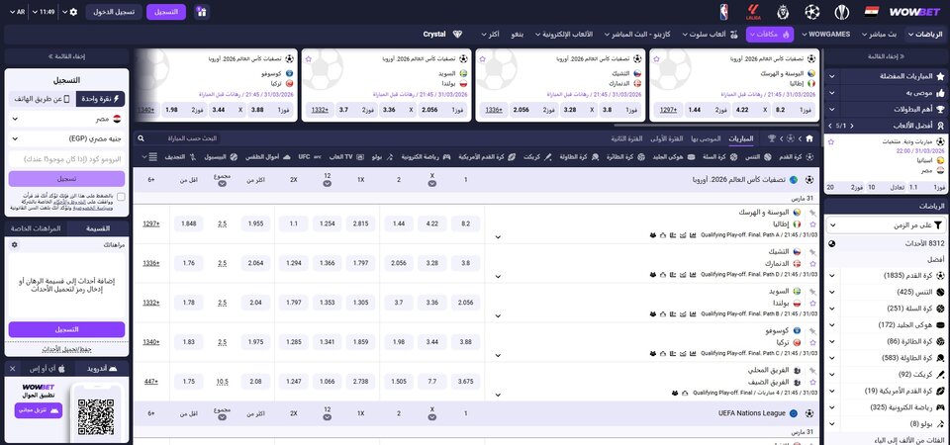950x445 pixels.
Task: Favorite الفريق الضيف row with star
Action: pyautogui.click(x=813, y=383)
